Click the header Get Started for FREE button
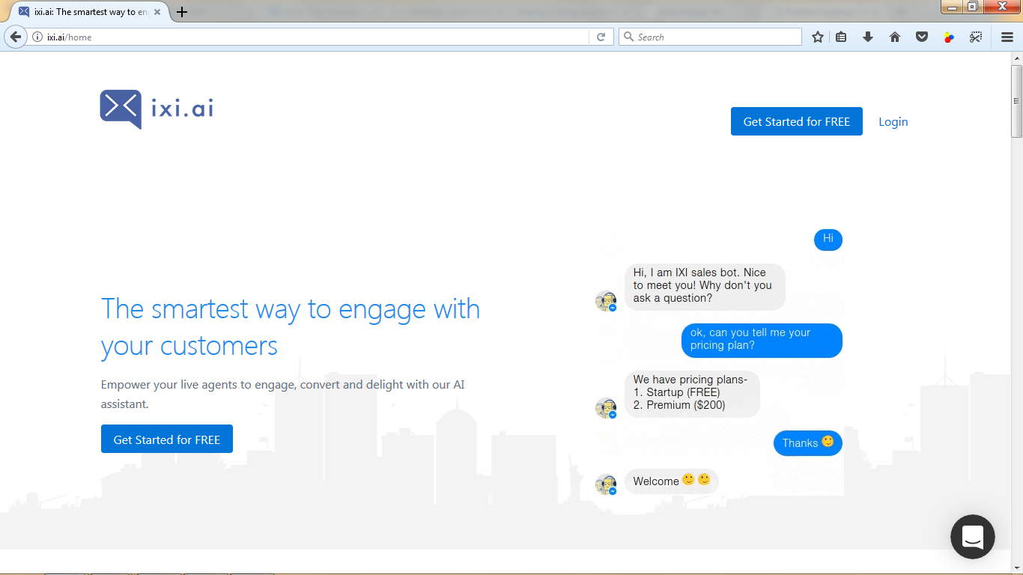The image size is (1023, 575). tap(796, 121)
